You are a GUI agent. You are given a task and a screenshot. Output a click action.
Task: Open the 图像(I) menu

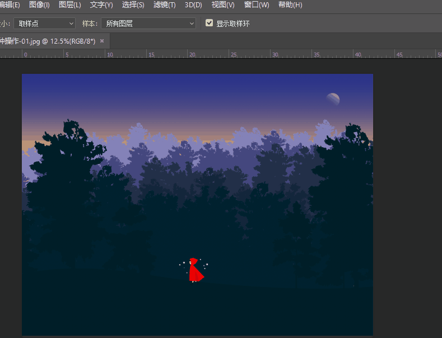(39, 5)
